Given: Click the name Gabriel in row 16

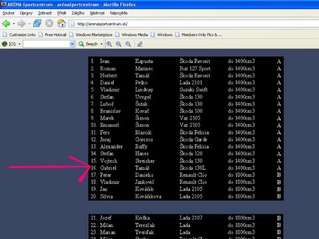Looking at the screenshot, I should pyautogui.click(x=108, y=168).
